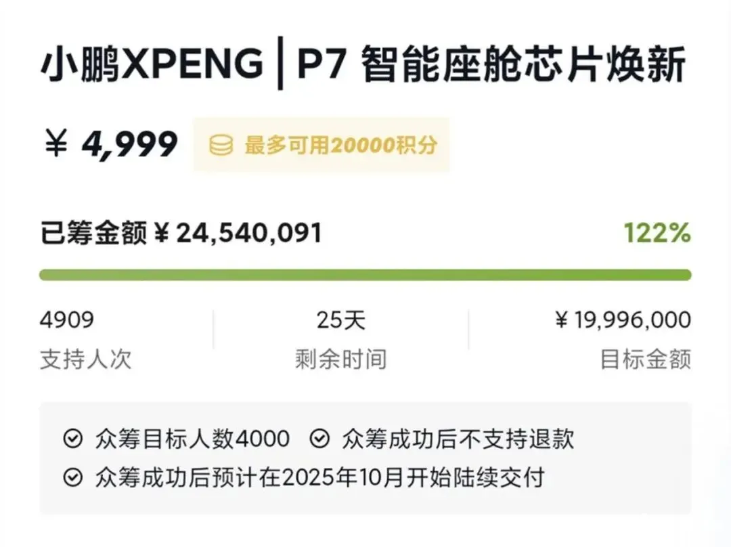This screenshot has height=547, width=731.
Task: Click the 众筹成功后预计在2025年10月开始陆续交付 delivery text
Action: click(320, 479)
